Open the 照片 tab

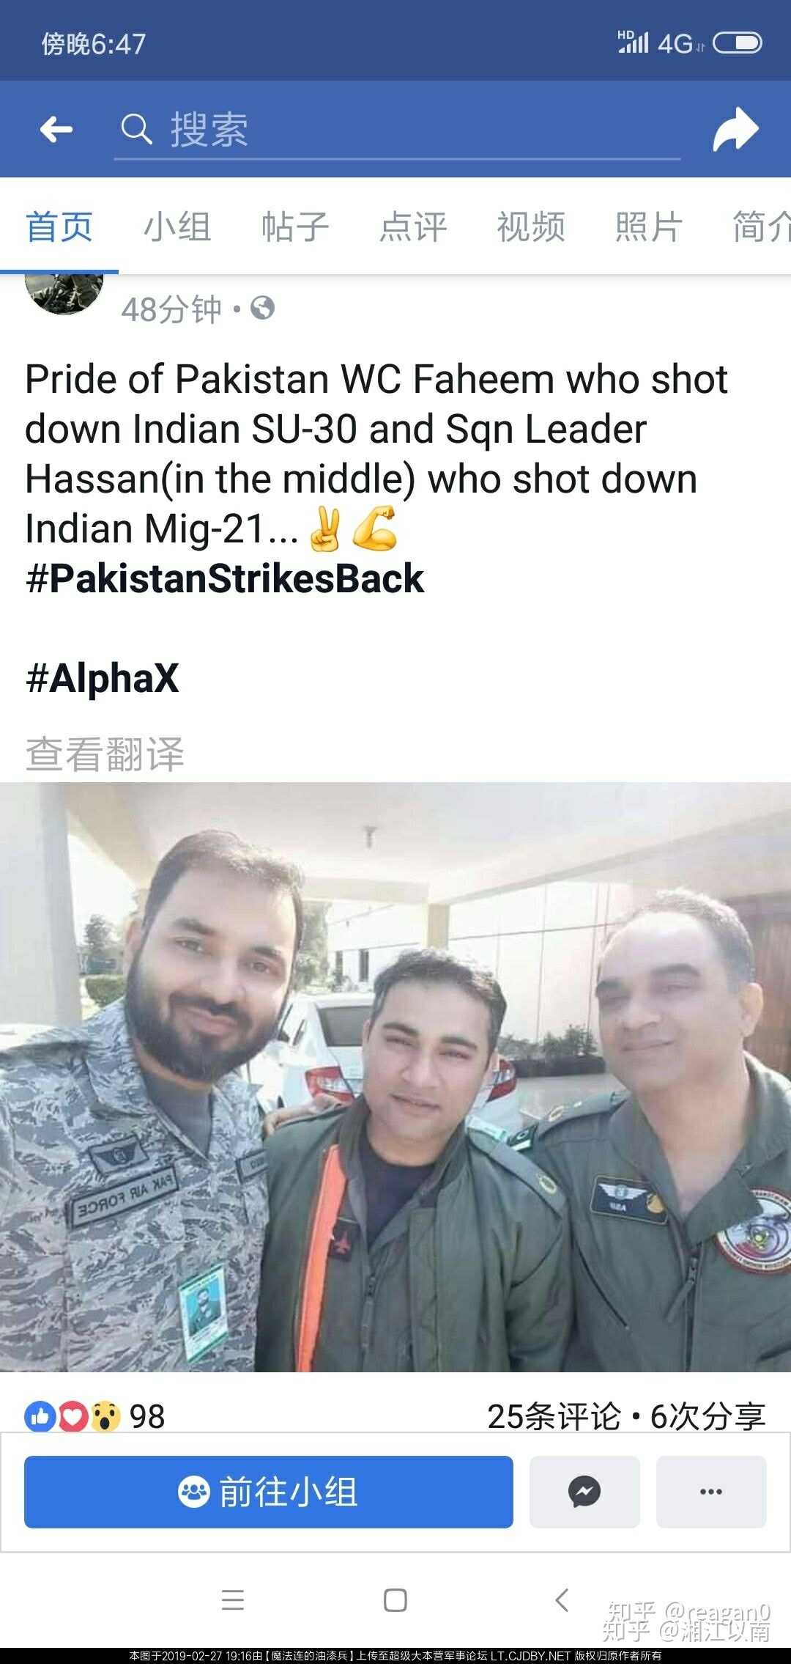[x=649, y=227]
